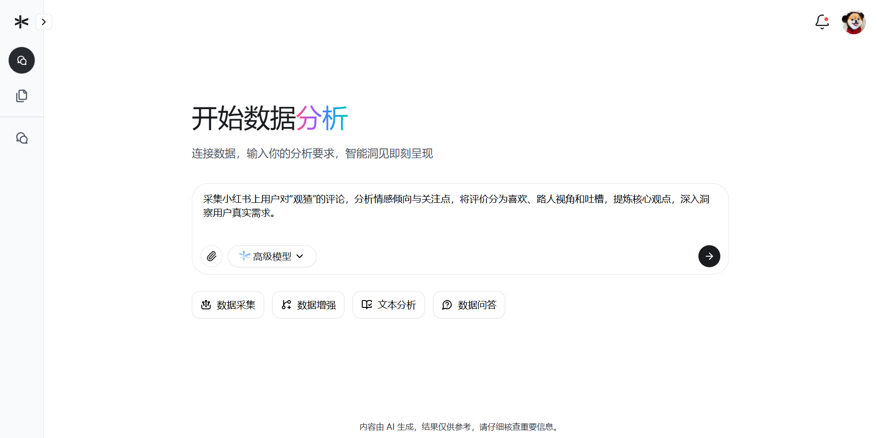The image size is (877, 438).
Task: Select the 数据问答 shortcut
Action: [469, 305]
